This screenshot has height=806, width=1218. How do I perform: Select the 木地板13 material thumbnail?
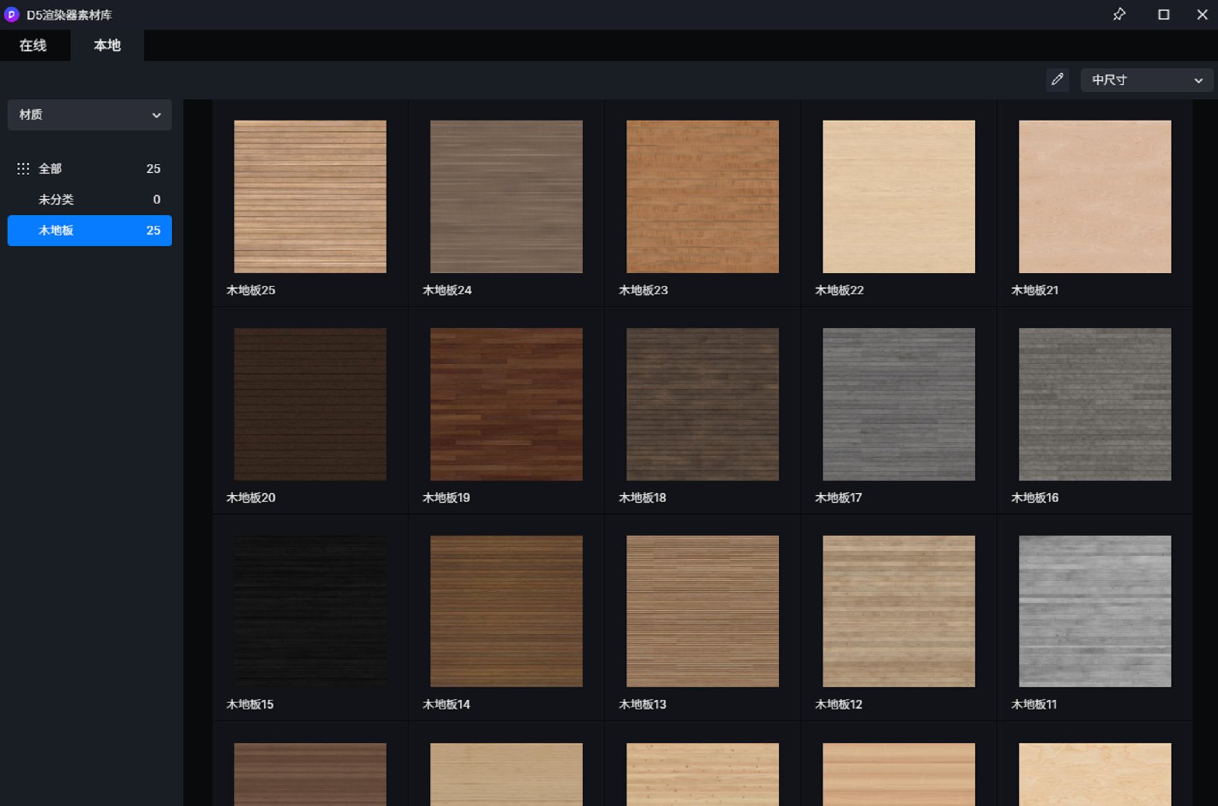pos(702,611)
